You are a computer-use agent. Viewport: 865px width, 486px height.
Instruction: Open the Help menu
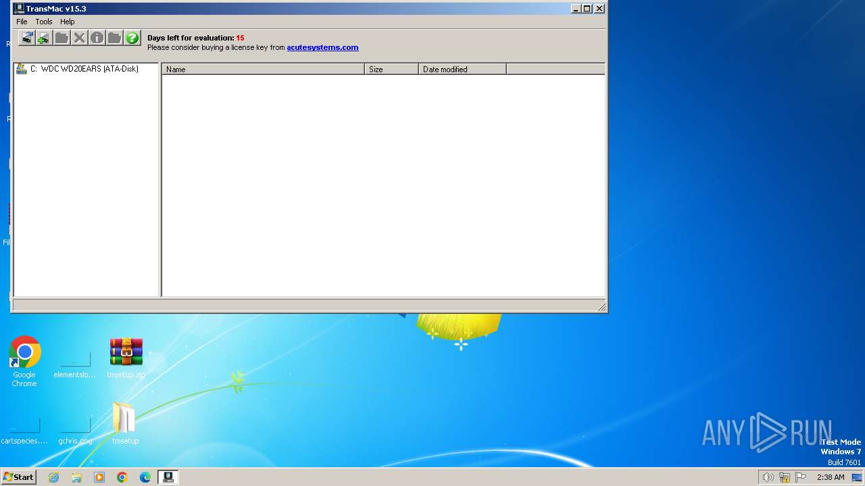click(67, 22)
